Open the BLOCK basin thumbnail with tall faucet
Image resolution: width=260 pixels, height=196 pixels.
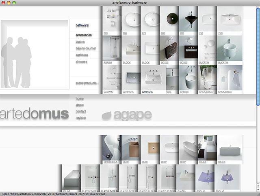(x=131, y=48)
